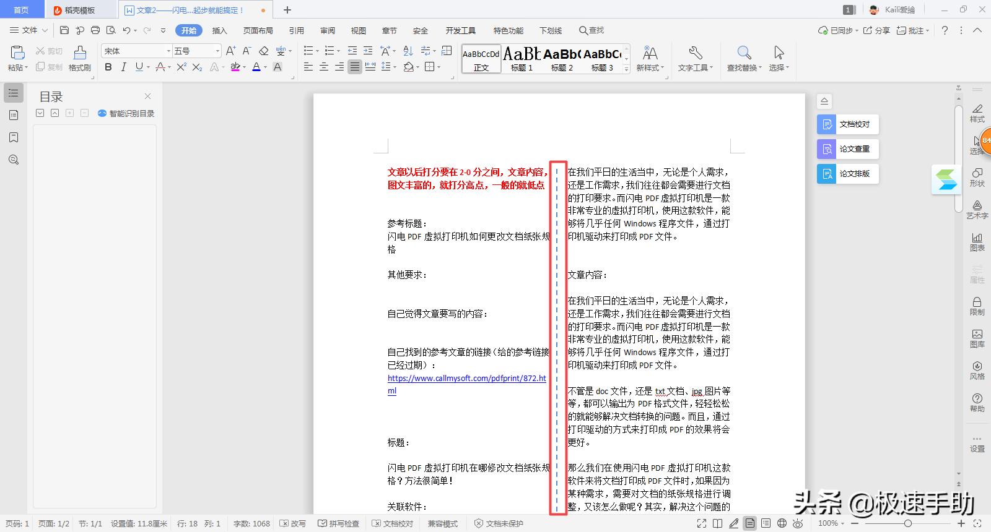The height and width of the screenshot is (532, 991).
Task: Expand bullet list dropdown arrow
Action: (x=317, y=51)
